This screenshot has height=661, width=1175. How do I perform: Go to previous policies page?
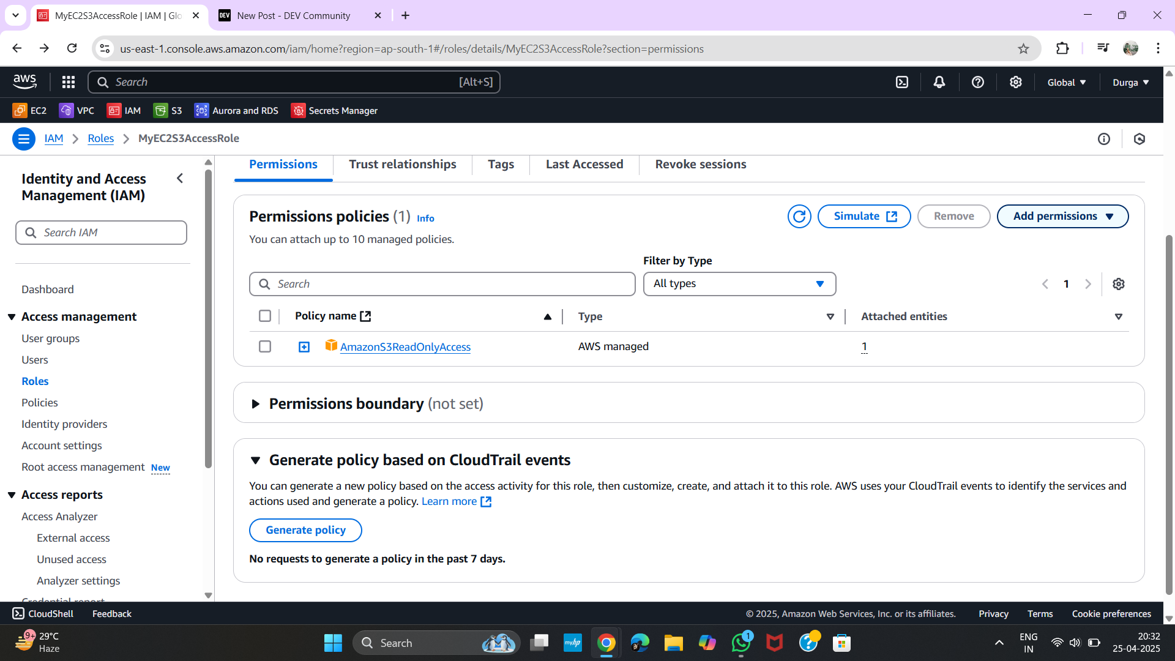[x=1045, y=284]
